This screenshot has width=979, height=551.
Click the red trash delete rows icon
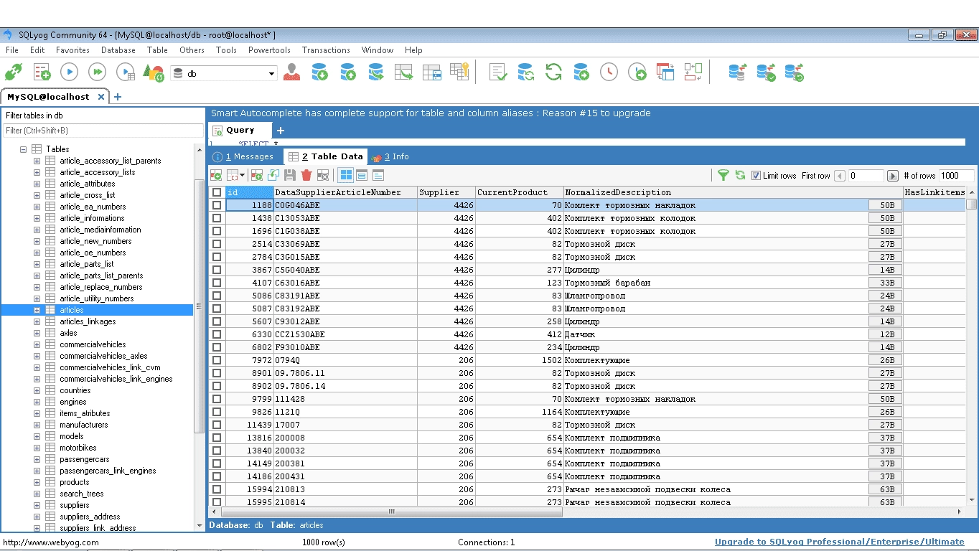[306, 175]
